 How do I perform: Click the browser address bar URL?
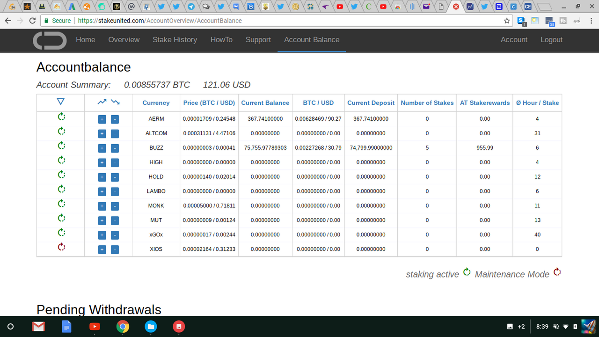(160, 21)
